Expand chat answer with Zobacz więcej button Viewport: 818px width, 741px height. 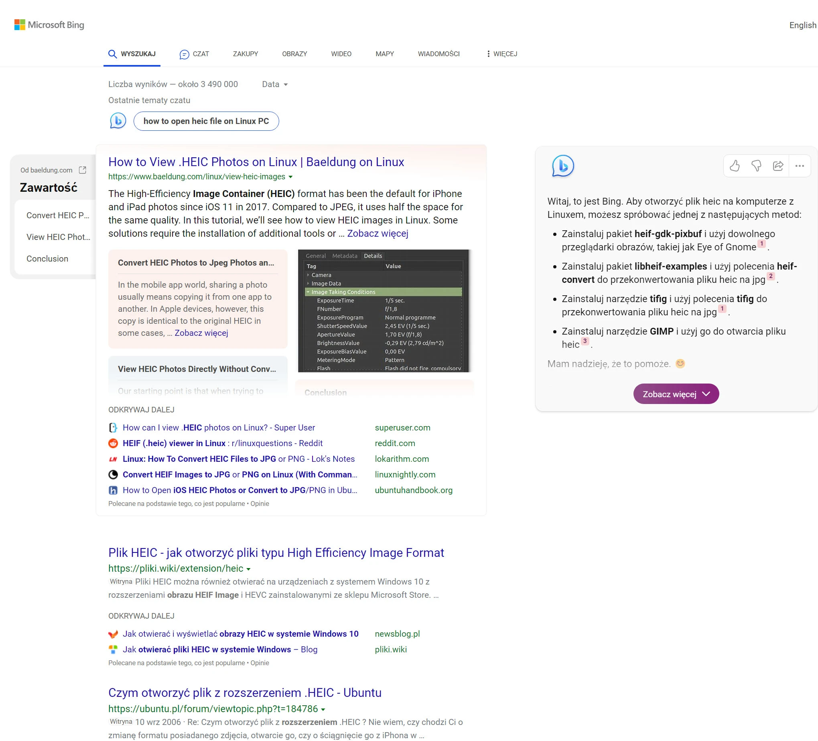point(676,394)
